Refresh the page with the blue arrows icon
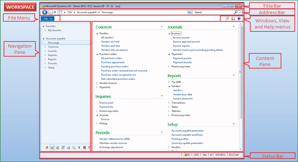This screenshot has height=162, width=298. point(189,12)
